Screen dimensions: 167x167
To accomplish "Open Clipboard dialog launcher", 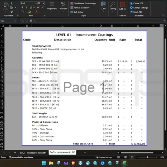I will (x=18, y=15).
